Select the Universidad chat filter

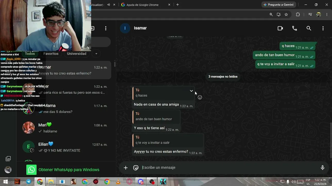click(77, 54)
